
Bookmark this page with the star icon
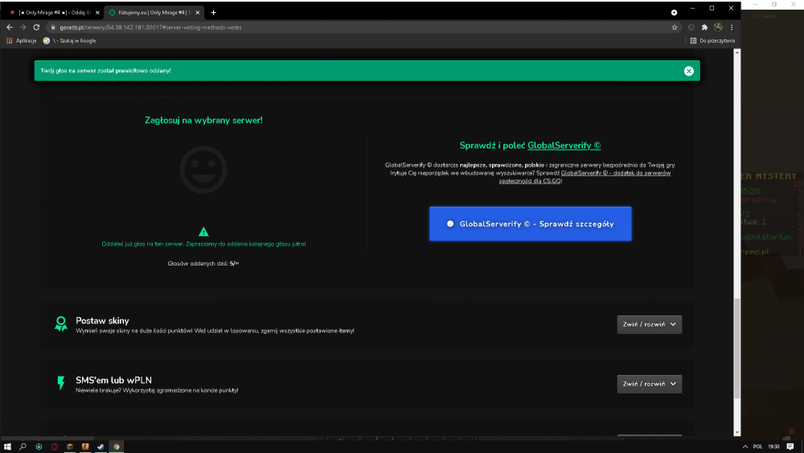[675, 27]
